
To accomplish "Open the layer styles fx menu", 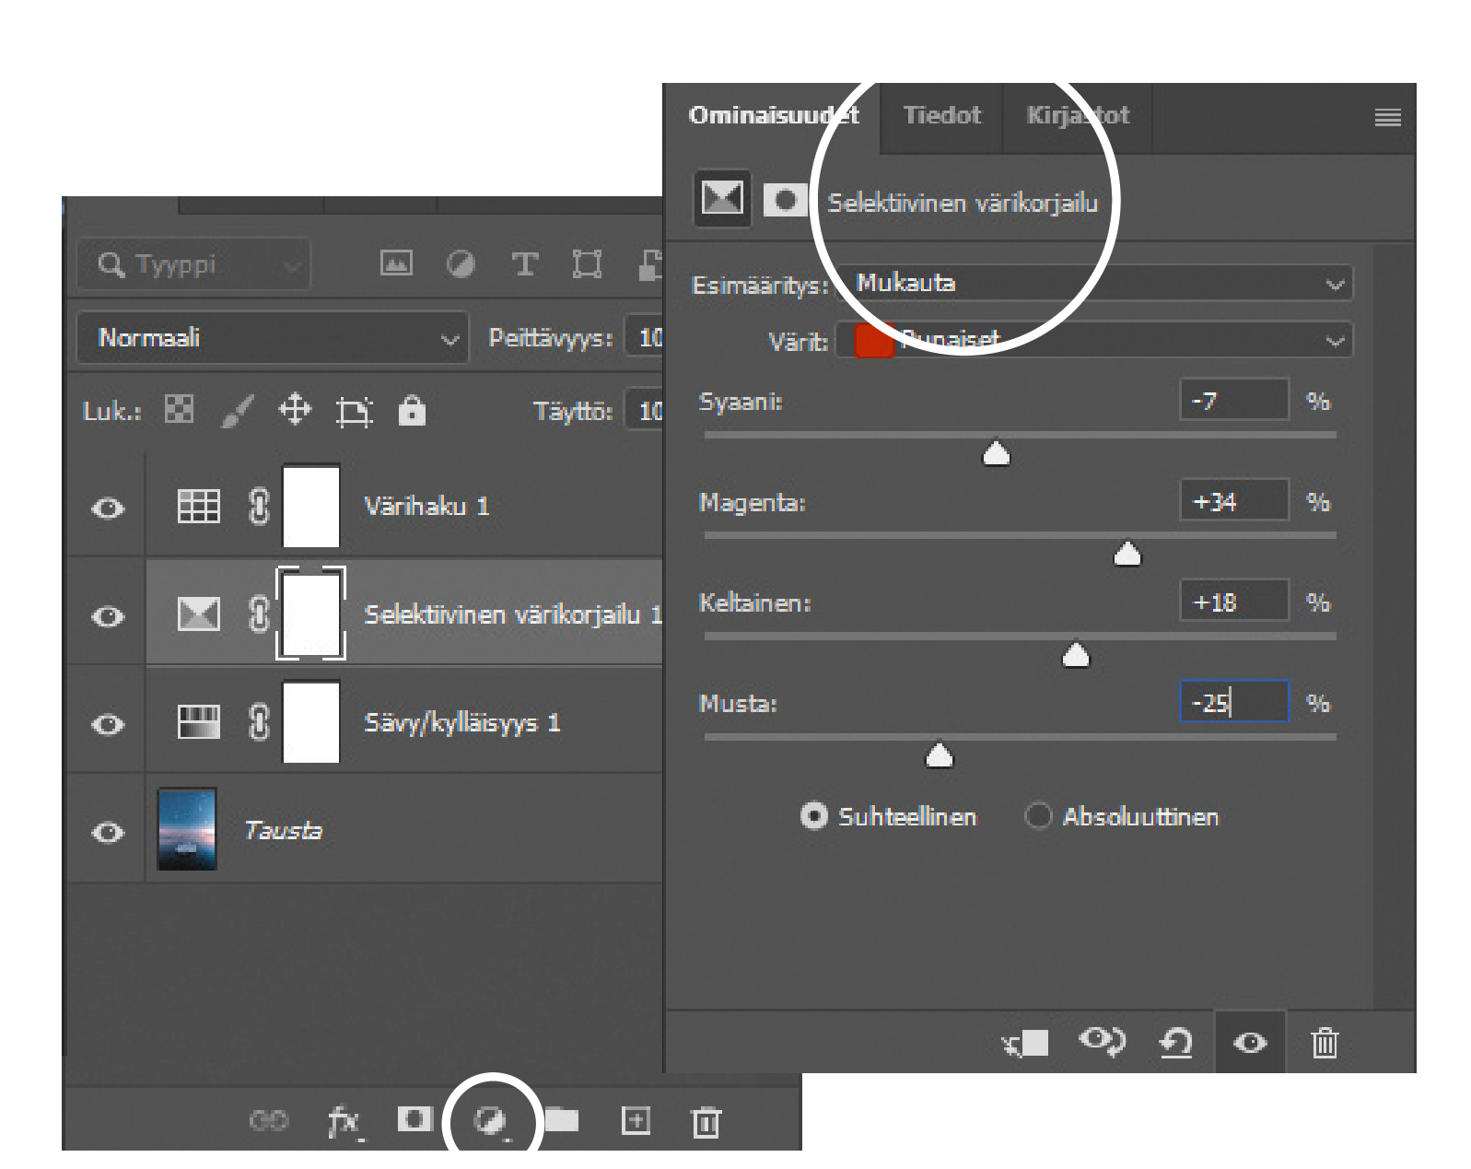I will pyautogui.click(x=344, y=1121).
